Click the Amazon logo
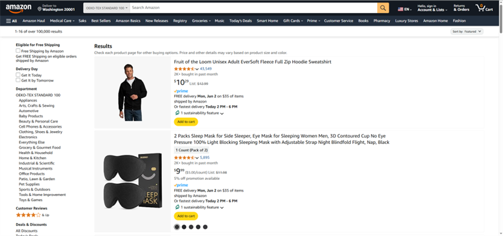This screenshot has width=503, height=236. (19, 8)
